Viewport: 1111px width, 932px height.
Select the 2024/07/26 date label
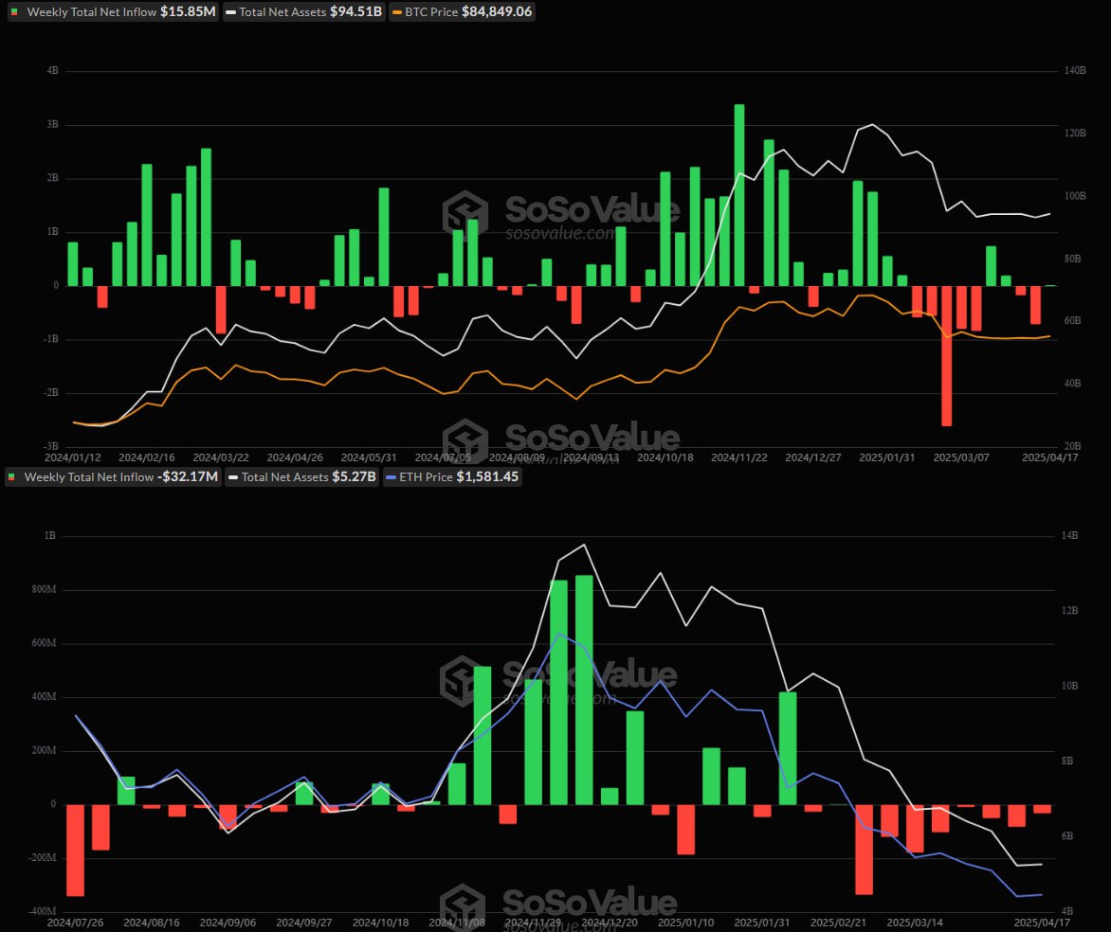pyautogui.click(x=75, y=923)
